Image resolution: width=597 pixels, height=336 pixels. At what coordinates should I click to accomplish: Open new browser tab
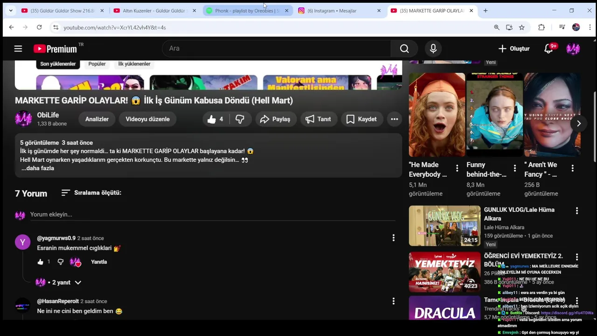[x=486, y=11]
